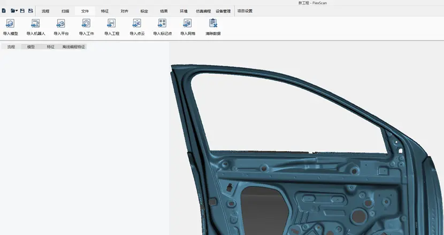Click the 清除数据 (Clear Data) icon

(213, 24)
